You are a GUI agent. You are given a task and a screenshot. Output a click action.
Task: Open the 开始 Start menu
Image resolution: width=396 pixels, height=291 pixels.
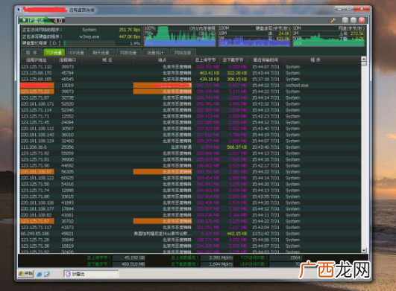coord(26,274)
